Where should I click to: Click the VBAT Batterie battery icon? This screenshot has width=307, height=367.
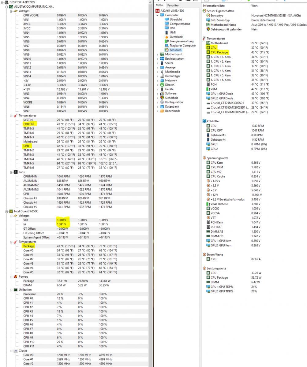coord(208,204)
